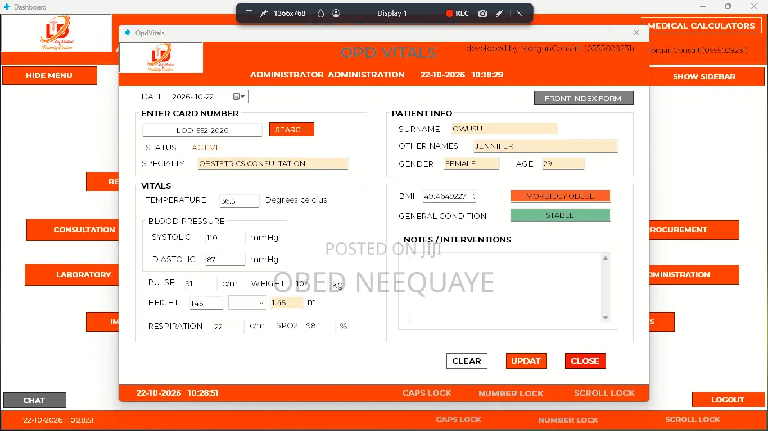This screenshot has height=431, width=768.
Task: Open the FRONT INDEX FORM
Action: click(584, 98)
